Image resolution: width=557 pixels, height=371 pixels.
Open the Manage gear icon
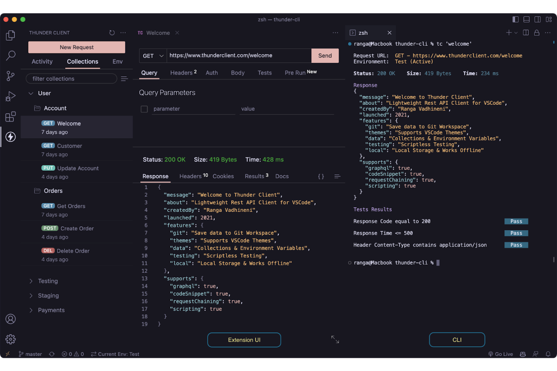tap(11, 339)
